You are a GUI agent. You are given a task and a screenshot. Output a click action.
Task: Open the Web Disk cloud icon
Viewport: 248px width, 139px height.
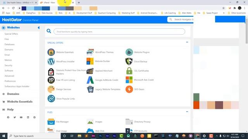click(90, 131)
